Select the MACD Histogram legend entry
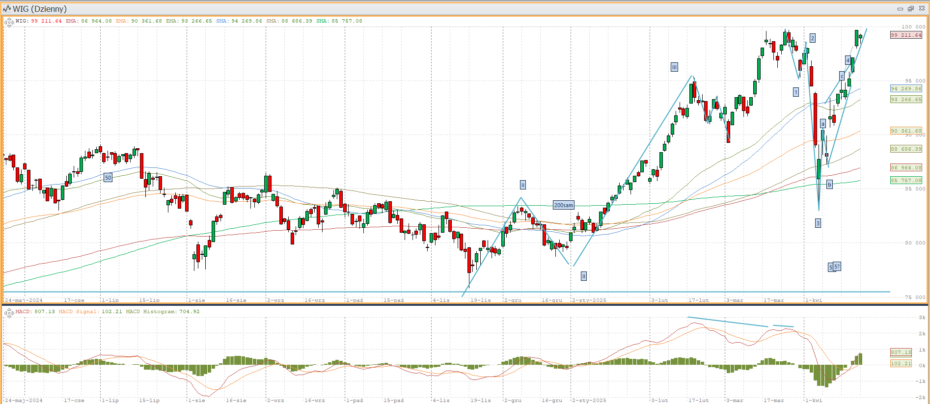This screenshot has height=404, width=930. pyautogui.click(x=163, y=312)
